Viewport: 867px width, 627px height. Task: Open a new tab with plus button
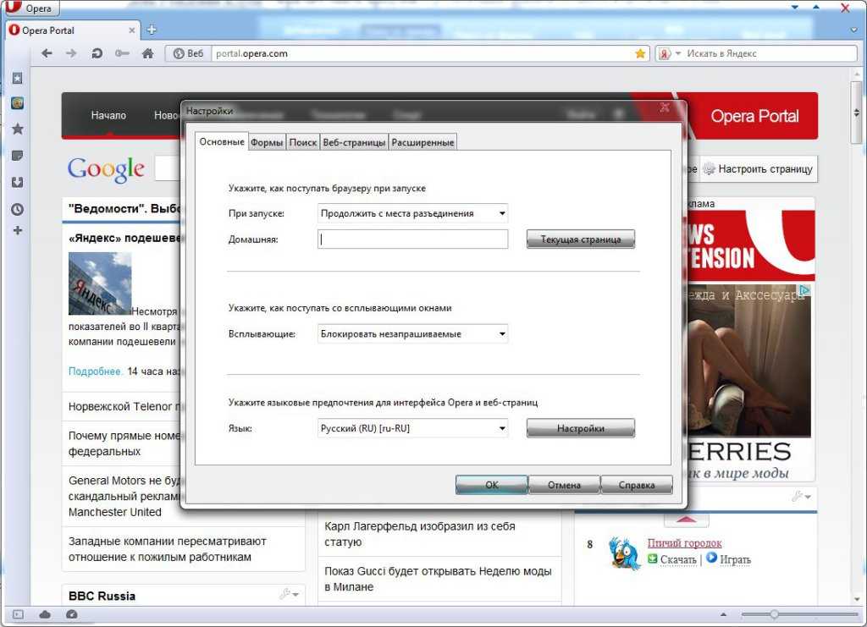(151, 30)
